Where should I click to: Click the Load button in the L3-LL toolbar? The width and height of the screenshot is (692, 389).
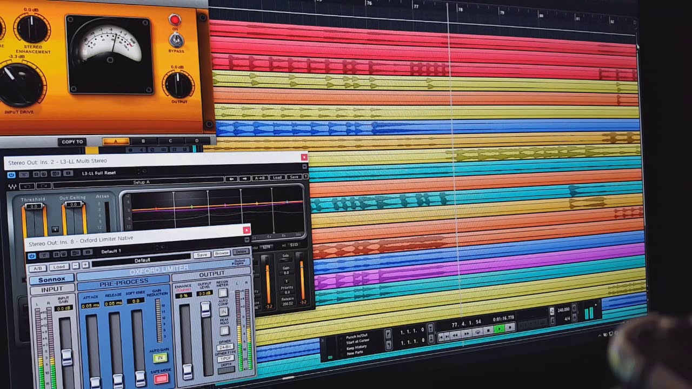coord(277,177)
